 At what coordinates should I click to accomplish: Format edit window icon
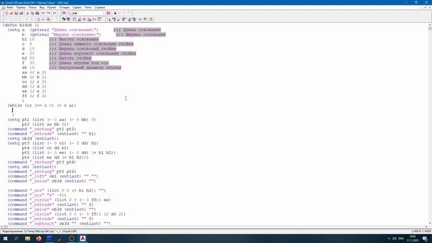tap(129, 20)
